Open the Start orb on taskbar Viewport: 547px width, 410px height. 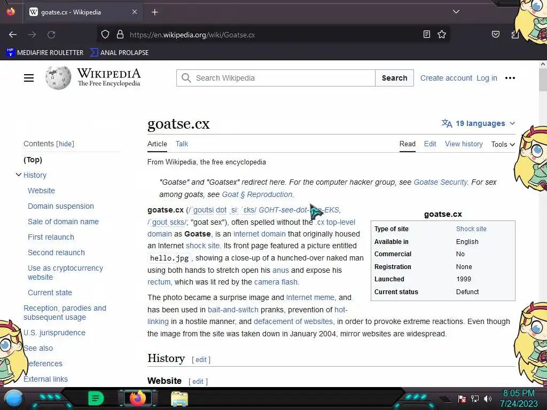point(13,399)
